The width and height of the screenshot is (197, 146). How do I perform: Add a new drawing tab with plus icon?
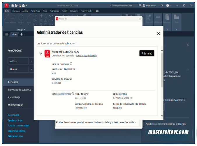point(22,34)
